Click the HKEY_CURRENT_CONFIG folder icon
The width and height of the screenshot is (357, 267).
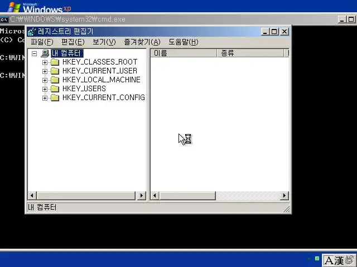(x=55, y=98)
